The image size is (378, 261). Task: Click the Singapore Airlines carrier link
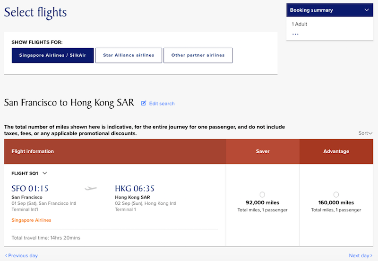point(31,220)
